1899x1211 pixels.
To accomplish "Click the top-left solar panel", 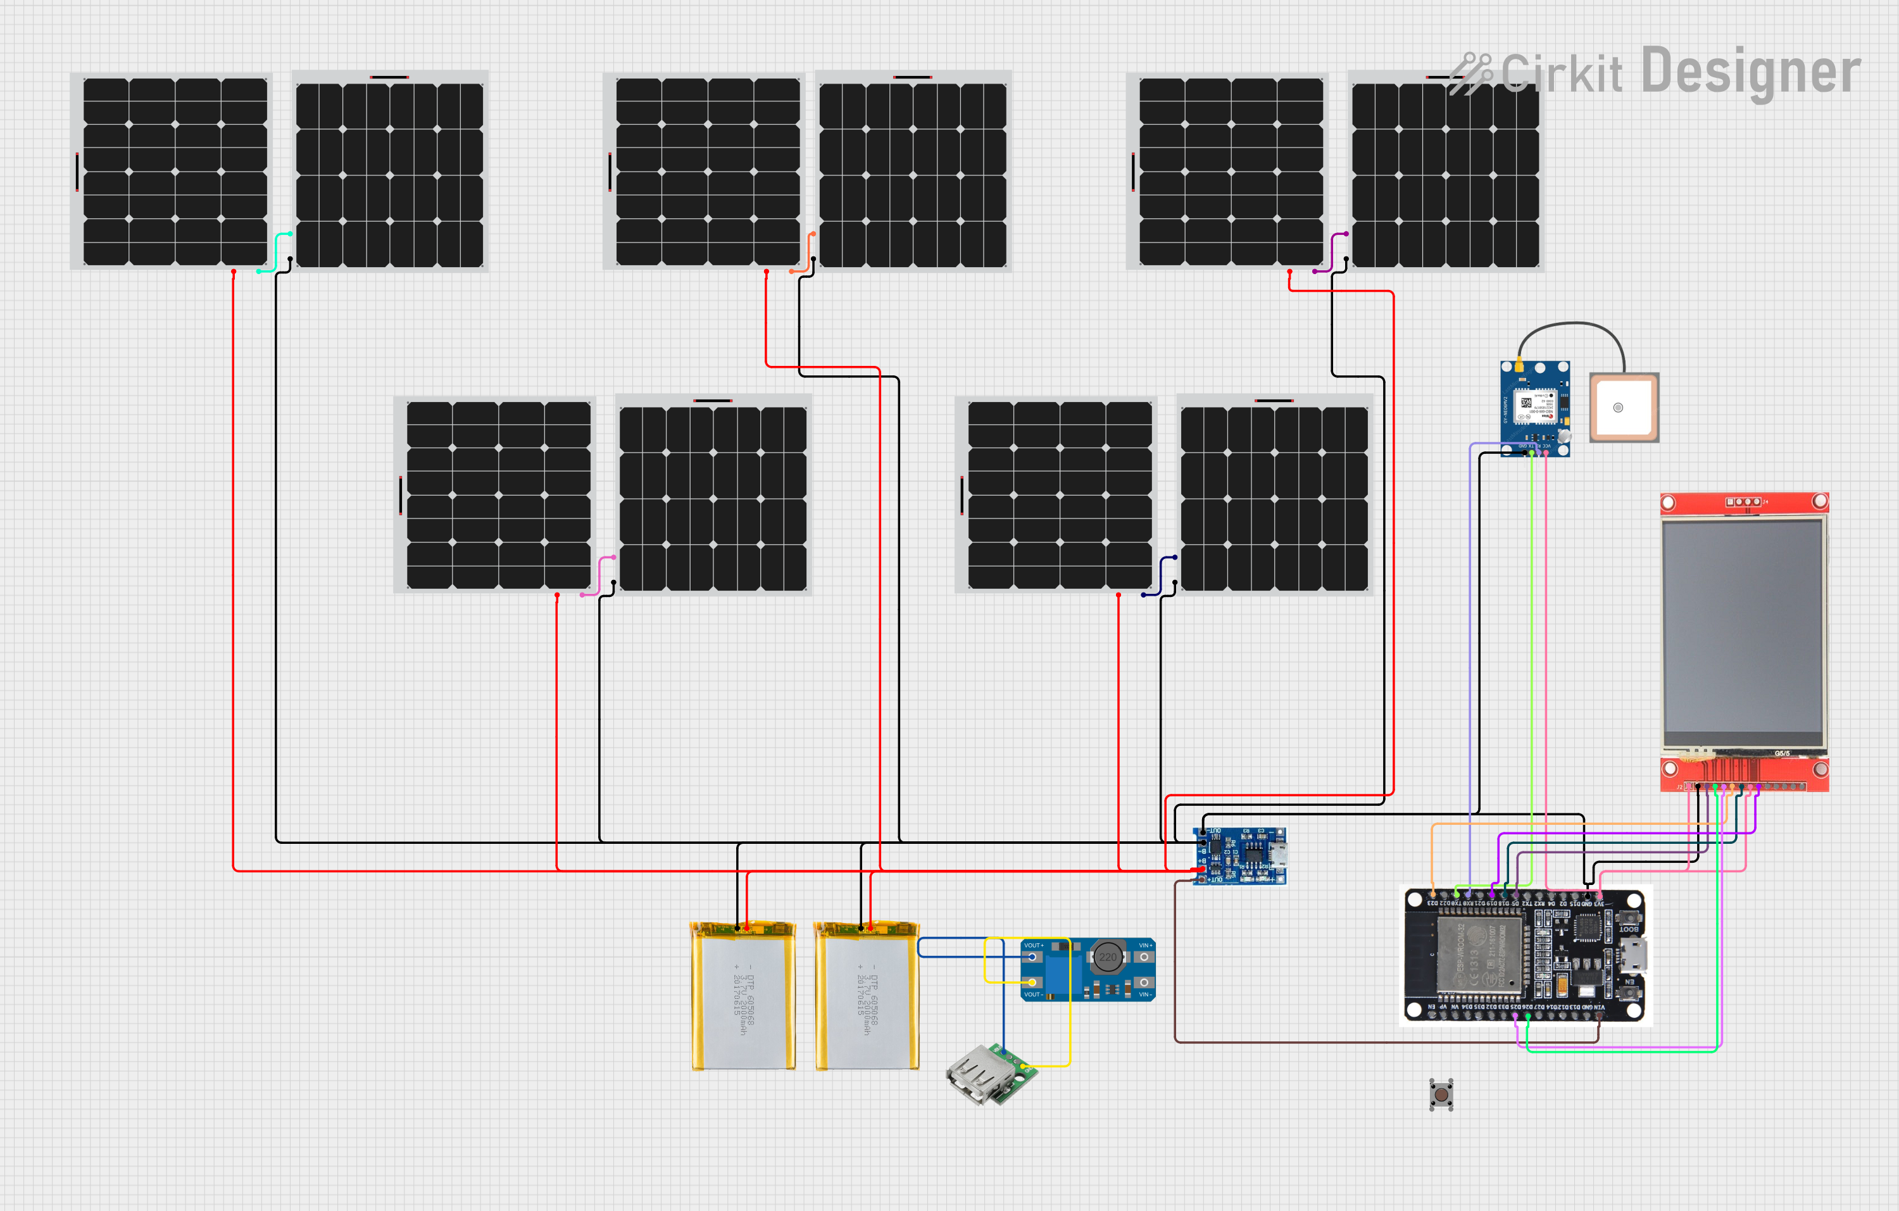I will [x=173, y=171].
